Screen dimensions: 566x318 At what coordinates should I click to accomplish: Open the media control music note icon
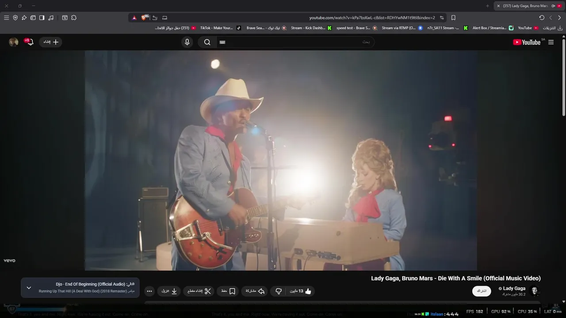[x=51, y=18]
